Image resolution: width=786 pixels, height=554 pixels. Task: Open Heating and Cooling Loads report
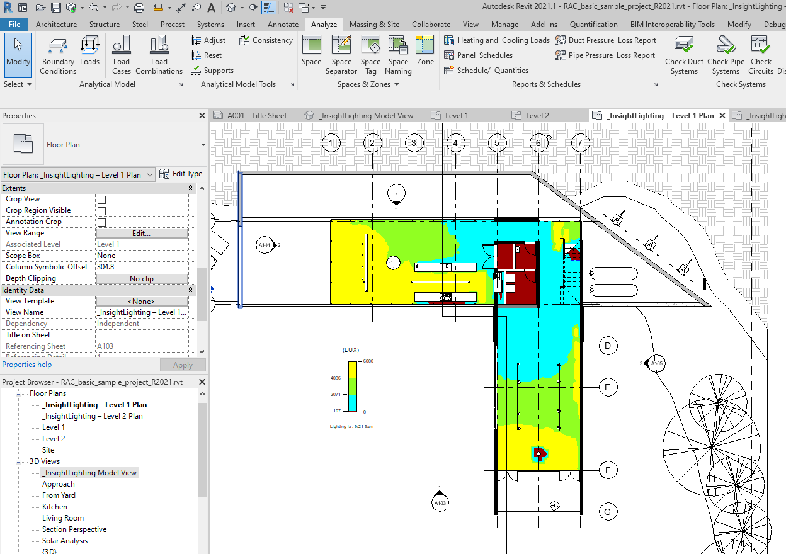[497, 40]
